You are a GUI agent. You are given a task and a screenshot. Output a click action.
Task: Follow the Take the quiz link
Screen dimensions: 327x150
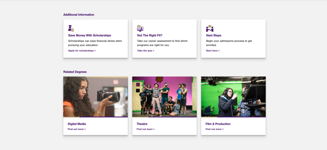point(146,51)
